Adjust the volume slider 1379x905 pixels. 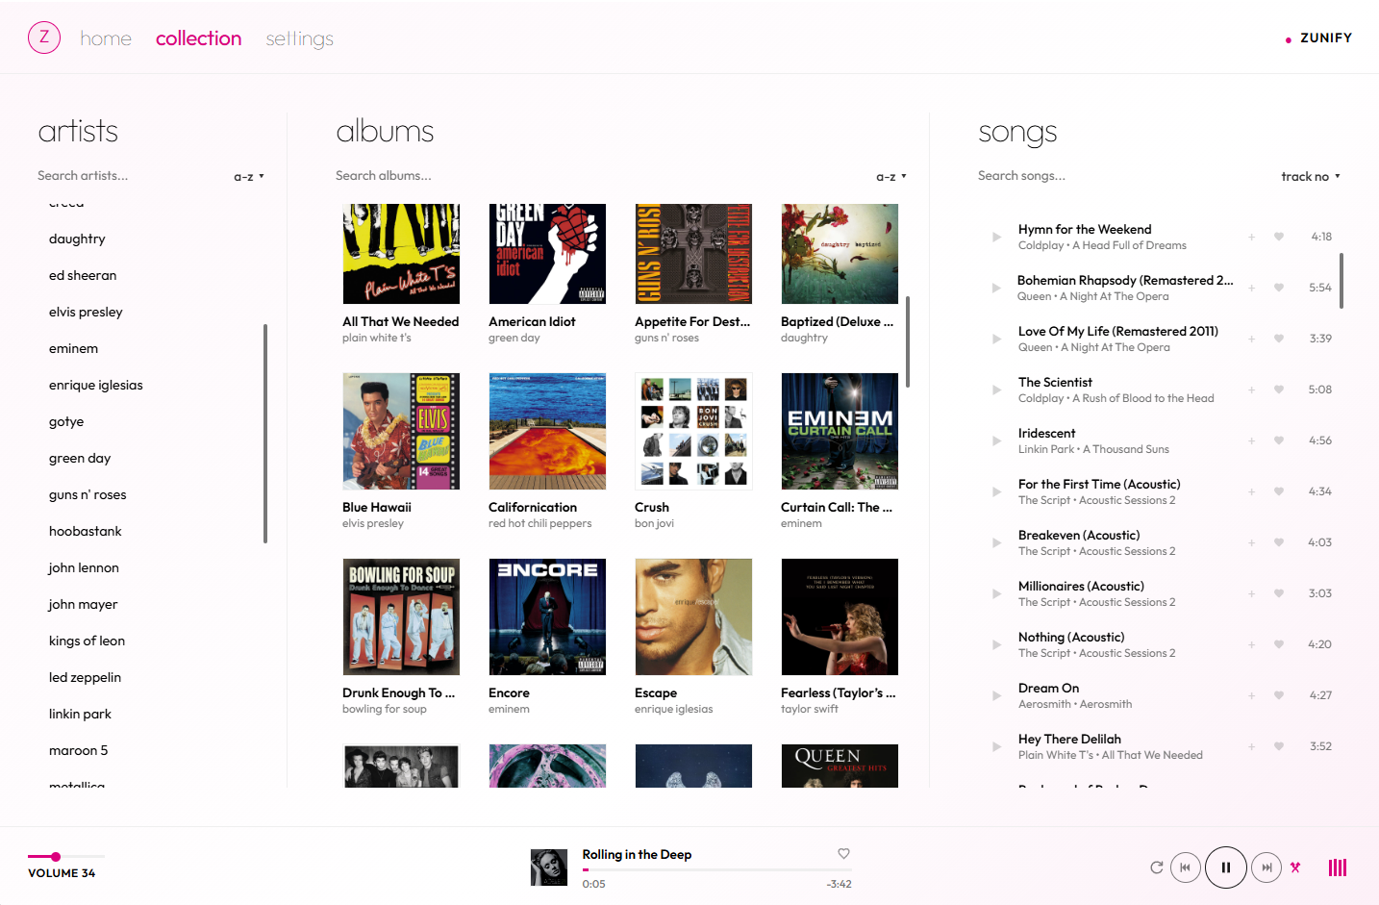tap(66, 856)
